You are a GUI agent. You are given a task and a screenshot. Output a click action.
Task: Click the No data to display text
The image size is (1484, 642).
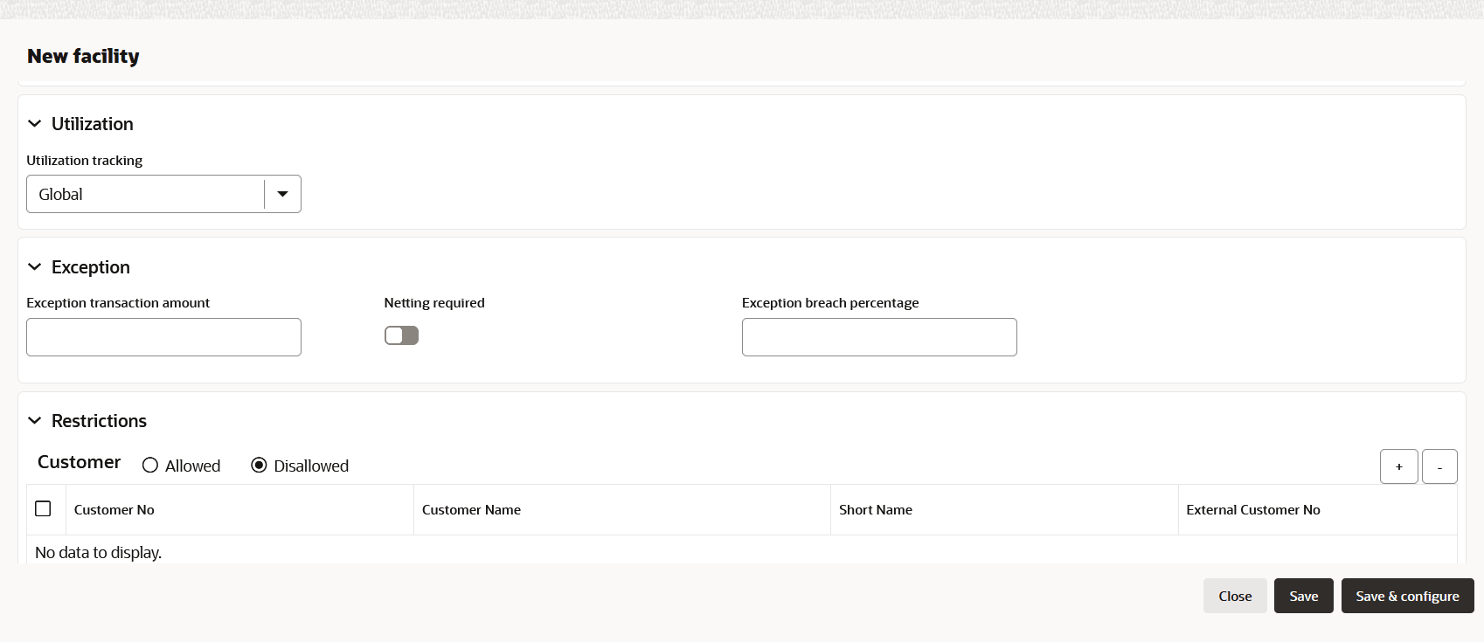(98, 553)
